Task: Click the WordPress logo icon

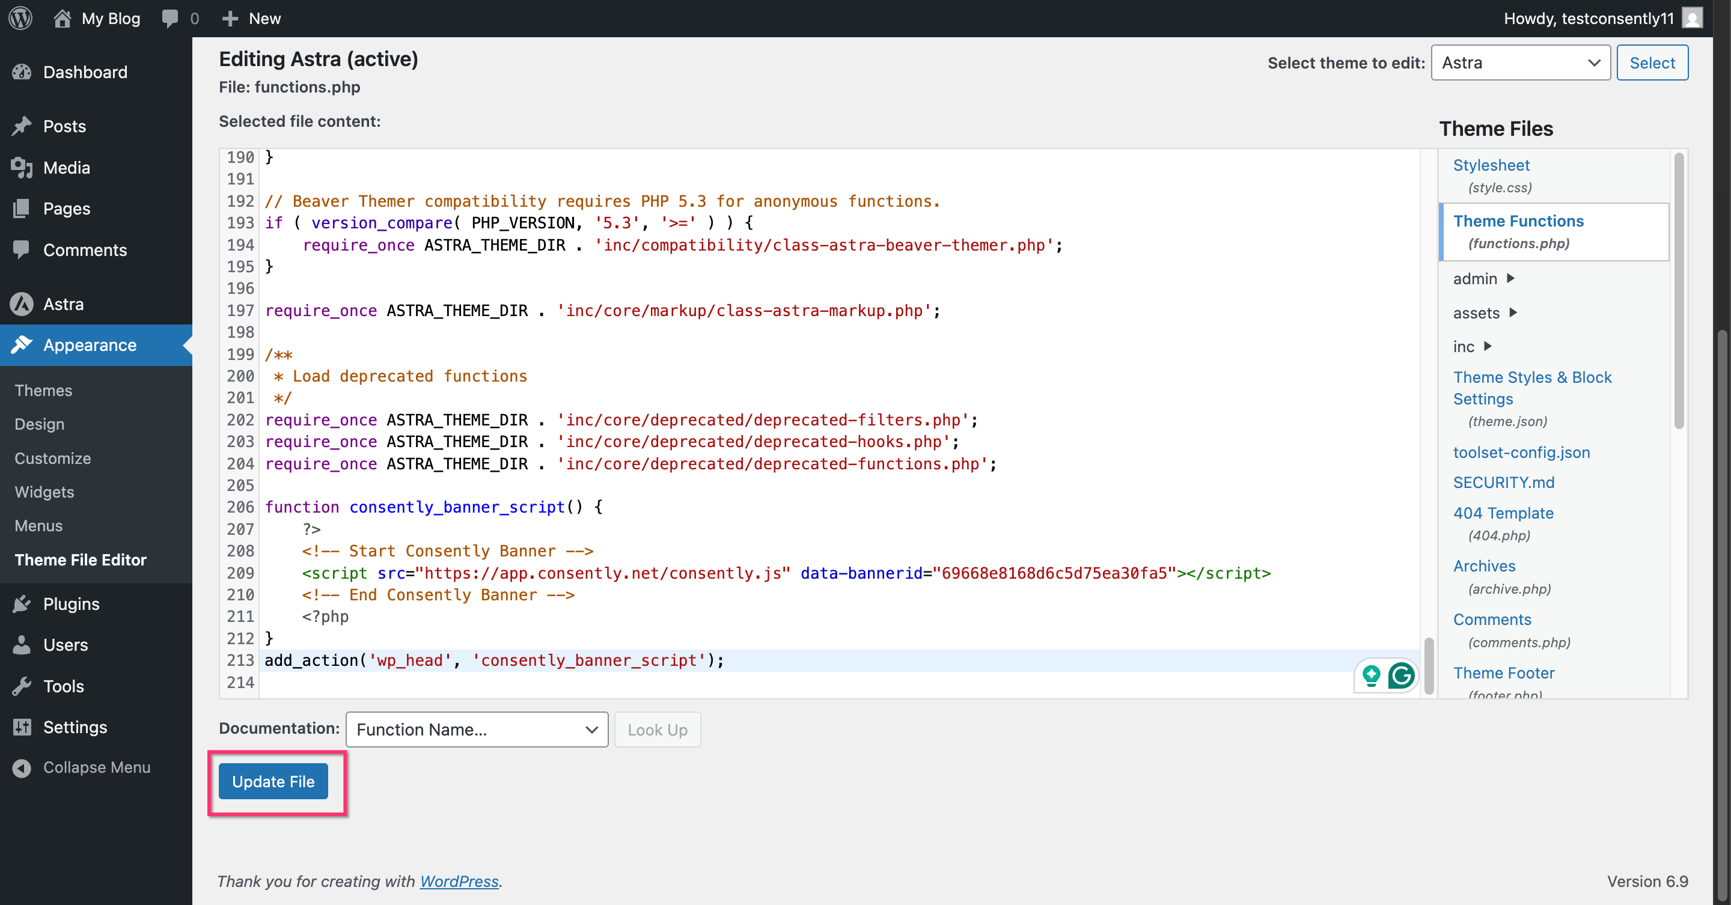Action: 21,18
